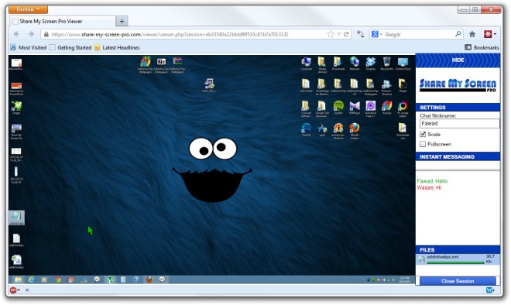Open the Adblock Plus dropdown arrow
Image resolution: width=511 pixels, height=305 pixels.
tap(19, 290)
